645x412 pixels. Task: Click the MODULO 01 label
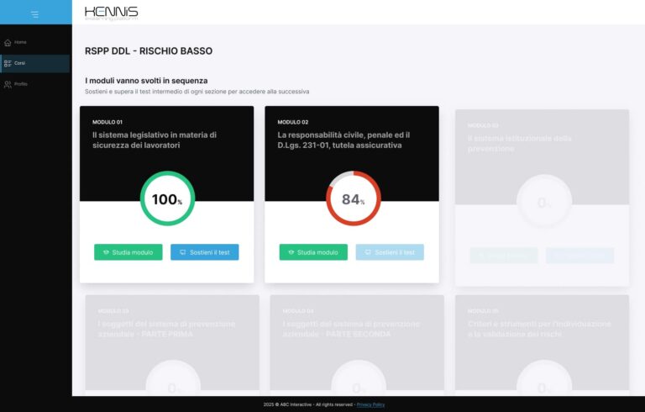click(107, 122)
